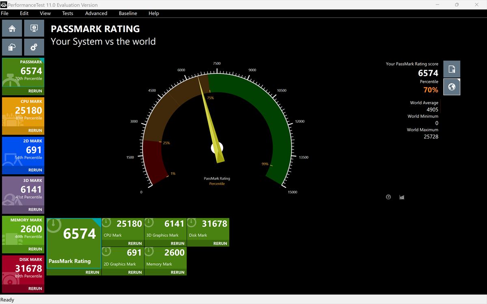Open the Memory Mark 2600 summary tile
The width and height of the screenshot is (487, 304).
[165, 258]
